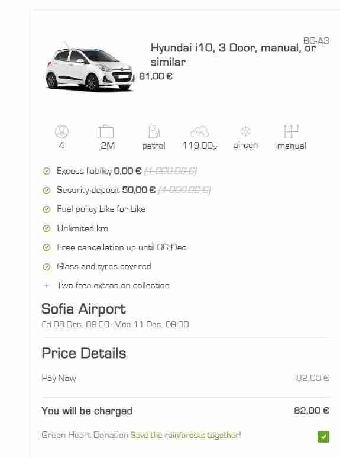
Task: Click the Hyundai i10 car thumbnail image
Action: tap(90, 66)
